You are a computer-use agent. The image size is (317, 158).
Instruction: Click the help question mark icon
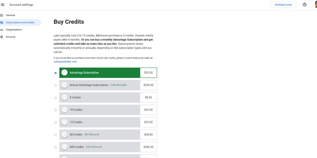pos(305,5)
